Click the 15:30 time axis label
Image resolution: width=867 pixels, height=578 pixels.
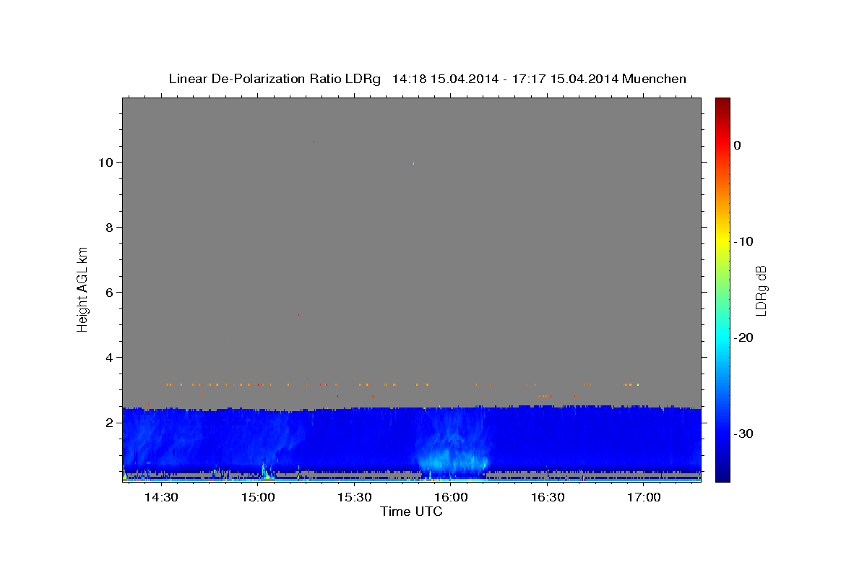(354, 498)
